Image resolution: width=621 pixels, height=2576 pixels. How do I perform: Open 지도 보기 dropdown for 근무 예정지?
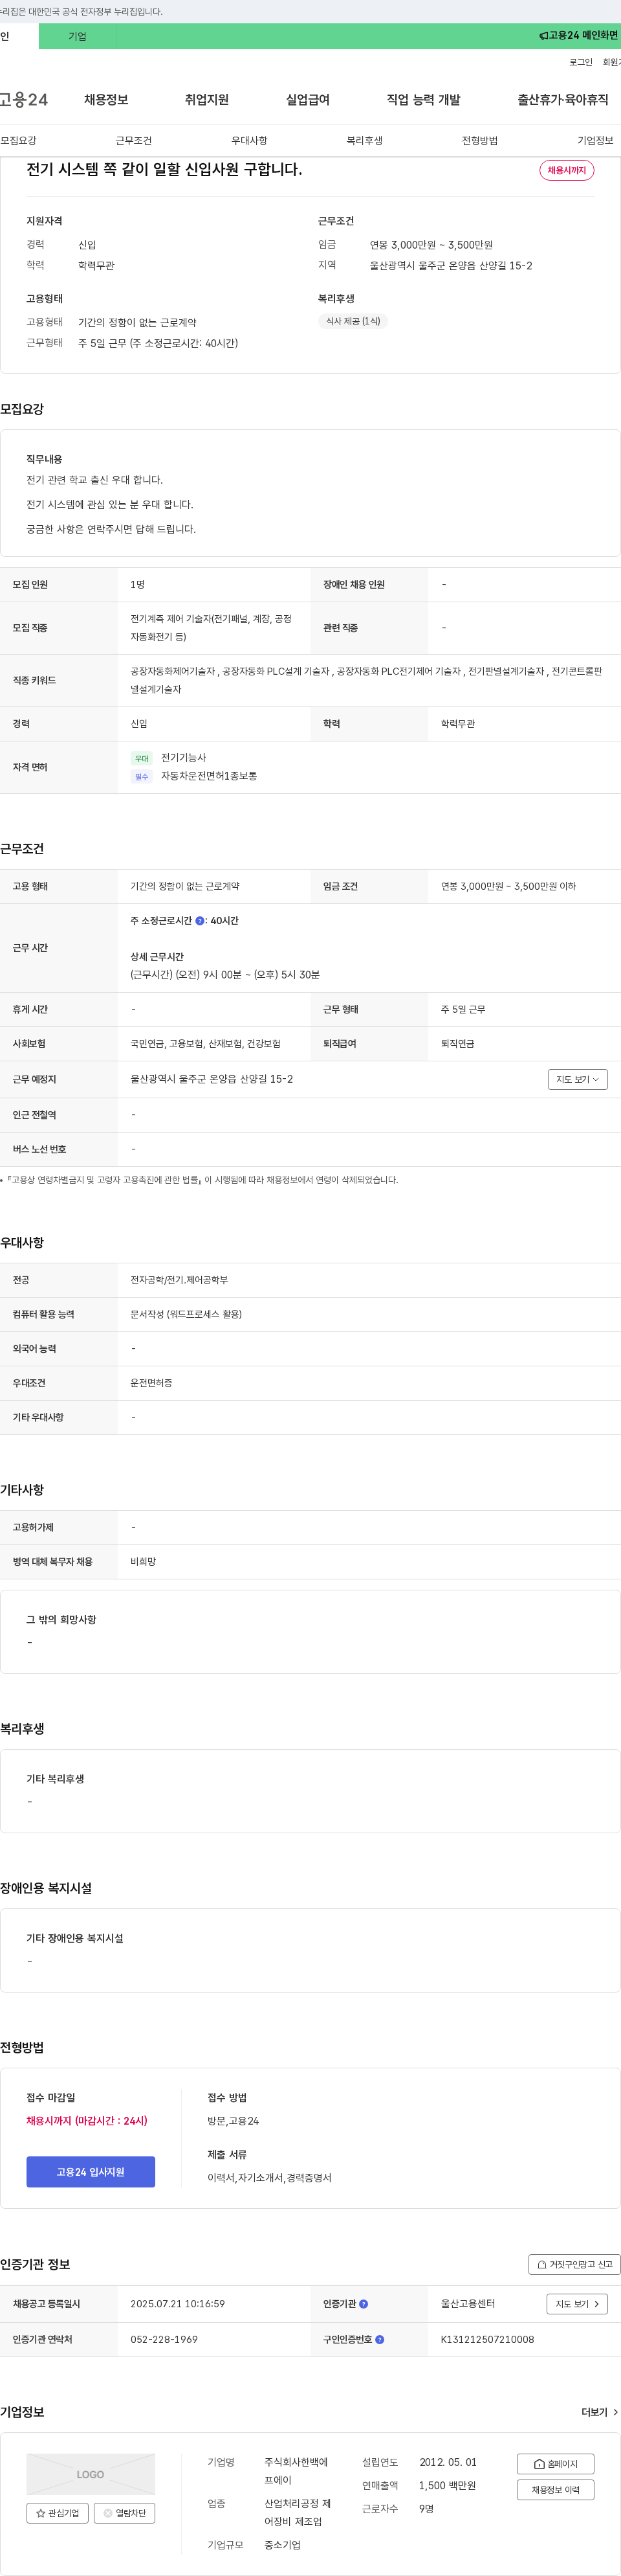pos(577,1079)
